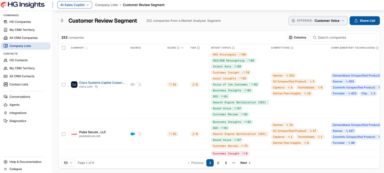
Task: Click the Cisco company logo
Action: click(74, 85)
